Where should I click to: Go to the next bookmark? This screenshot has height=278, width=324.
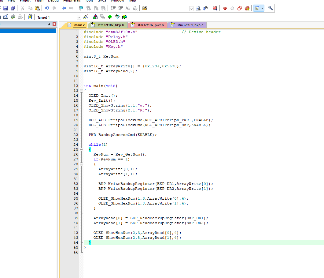[x=96, y=8]
